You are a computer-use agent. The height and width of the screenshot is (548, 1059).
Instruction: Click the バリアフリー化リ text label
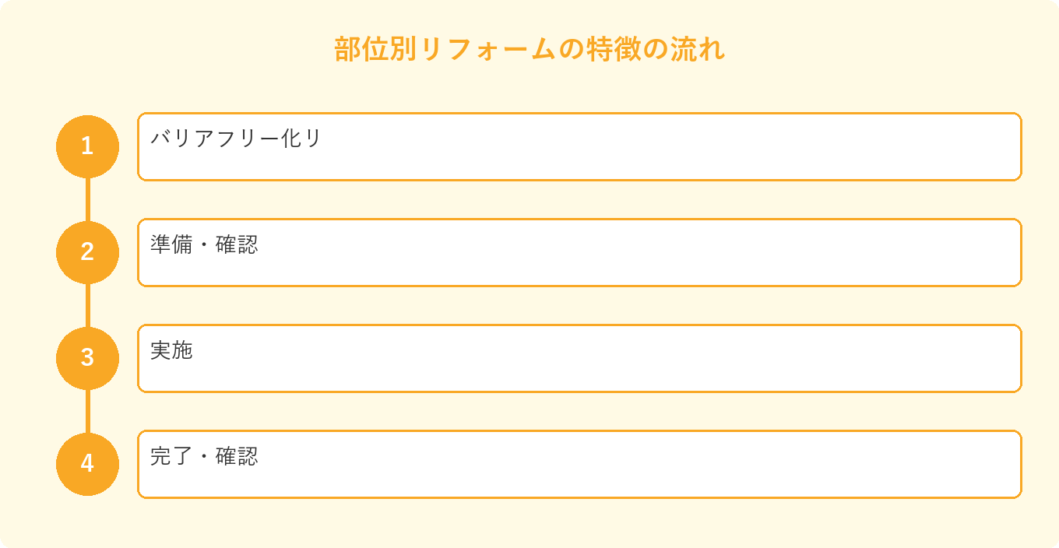[236, 139]
